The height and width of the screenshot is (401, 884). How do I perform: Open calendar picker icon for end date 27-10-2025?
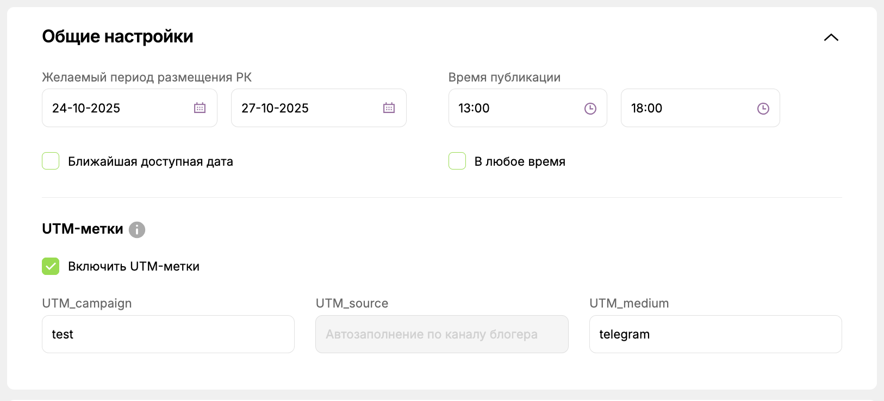pyautogui.click(x=389, y=108)
